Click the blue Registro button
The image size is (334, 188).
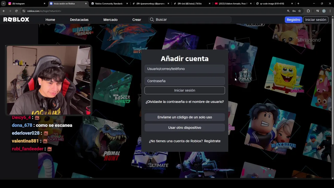click(293, 20)
